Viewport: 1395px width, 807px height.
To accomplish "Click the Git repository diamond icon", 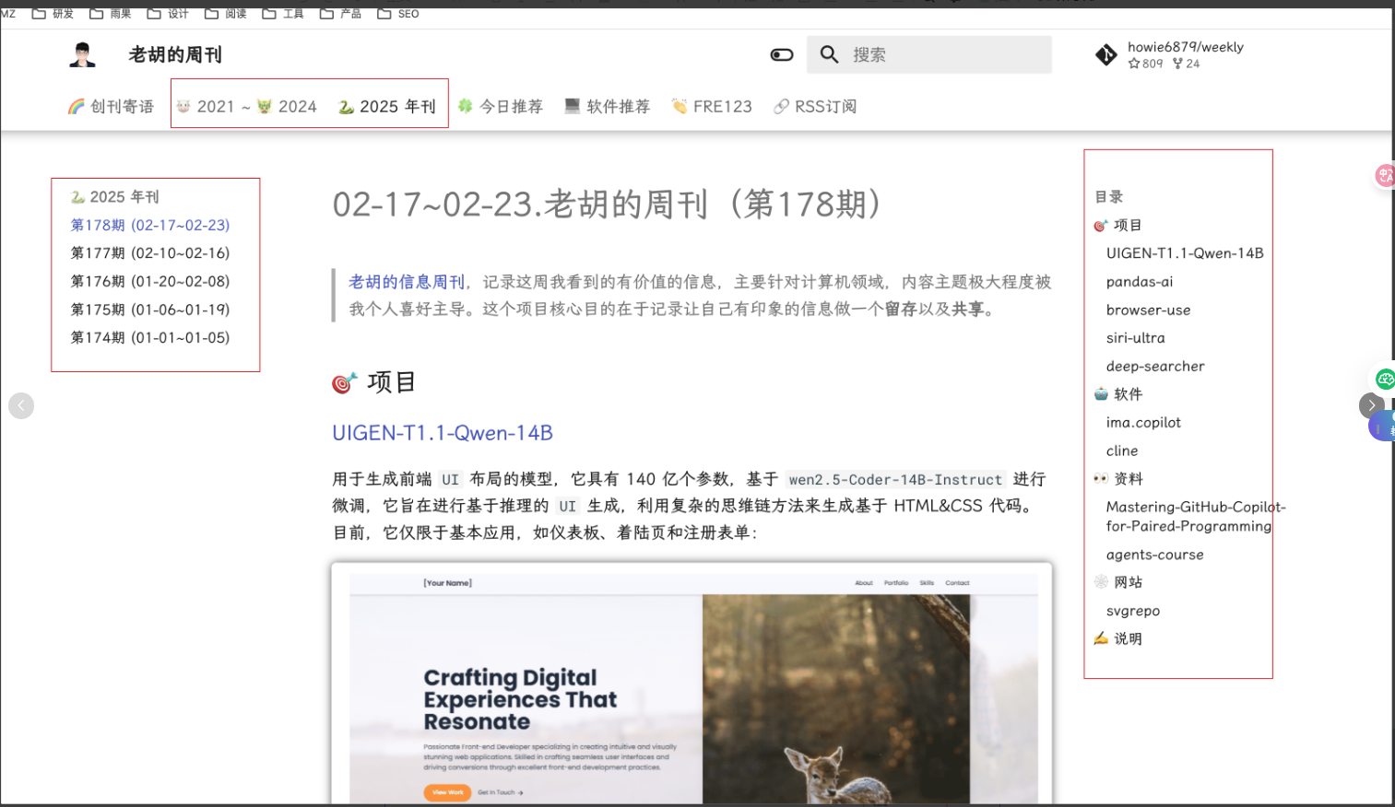I will click(1105, 55).
